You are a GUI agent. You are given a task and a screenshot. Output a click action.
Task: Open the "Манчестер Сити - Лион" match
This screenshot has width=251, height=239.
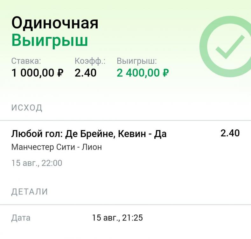pyautogui.click(x=57, y=147)
